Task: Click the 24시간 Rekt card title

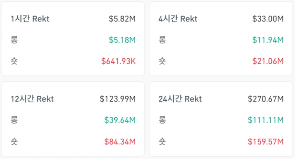Action: 180,99
